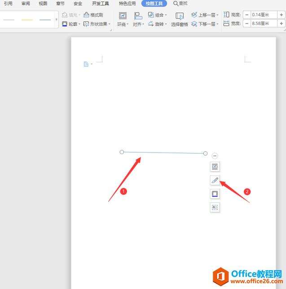The height and width of the screenshot is (289, 286).
Task: Click the page marker icon in the top margin
Action: [x=86, y=64]
